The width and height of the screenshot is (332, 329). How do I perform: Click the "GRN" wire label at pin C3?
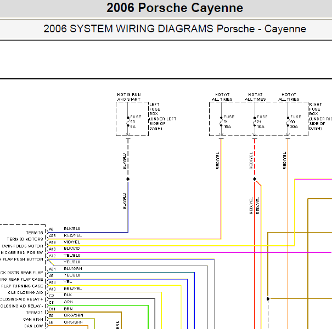pyautogui.click(x=68, y=302)
